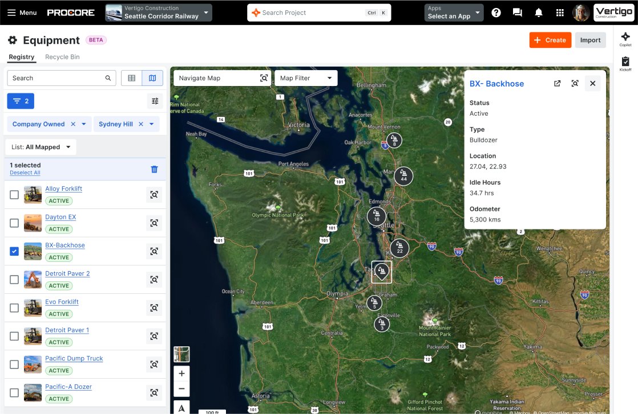Open the filter settings sliders icon
The width and height of the screenshot is (638, 414).
click(155, 101)
